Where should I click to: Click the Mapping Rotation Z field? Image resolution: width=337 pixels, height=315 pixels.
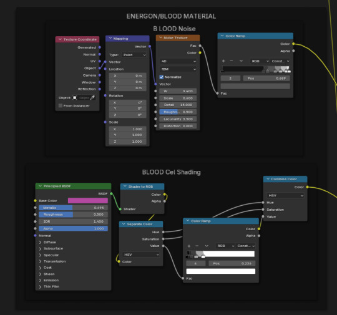(x=127, y=115)
